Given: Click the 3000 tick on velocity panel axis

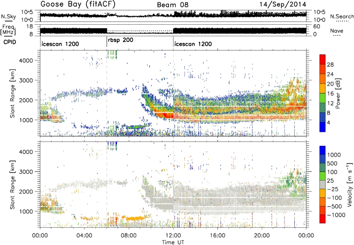Looking at the screenshot, I should pos(26,172).
